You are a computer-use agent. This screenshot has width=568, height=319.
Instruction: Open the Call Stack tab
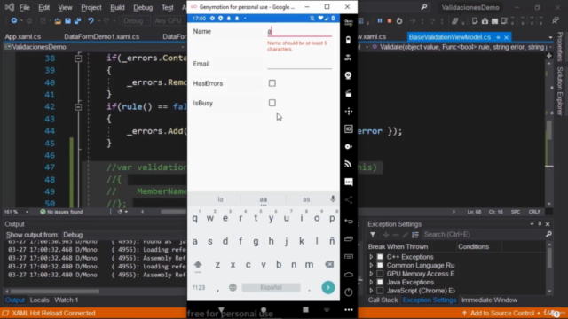pos(383,300)
